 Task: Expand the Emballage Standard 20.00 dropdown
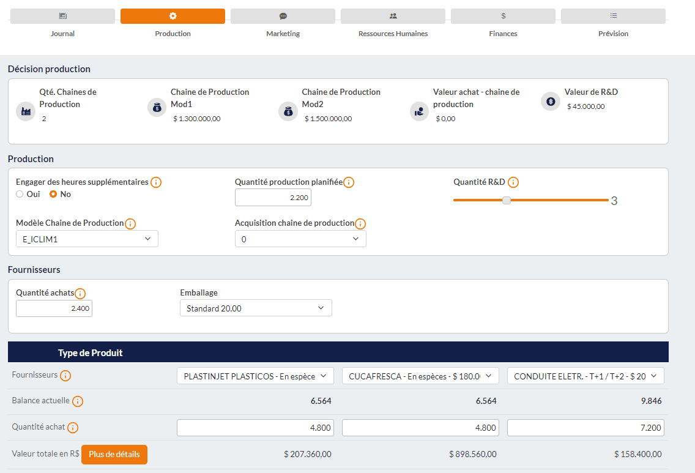tap(256, 308)
